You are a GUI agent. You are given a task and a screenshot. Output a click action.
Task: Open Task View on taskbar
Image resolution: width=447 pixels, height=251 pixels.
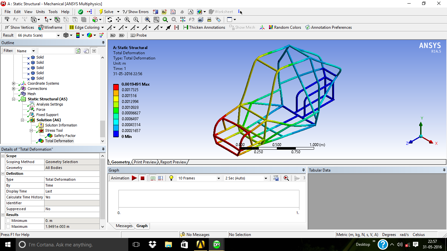click(x=136, y=244)
